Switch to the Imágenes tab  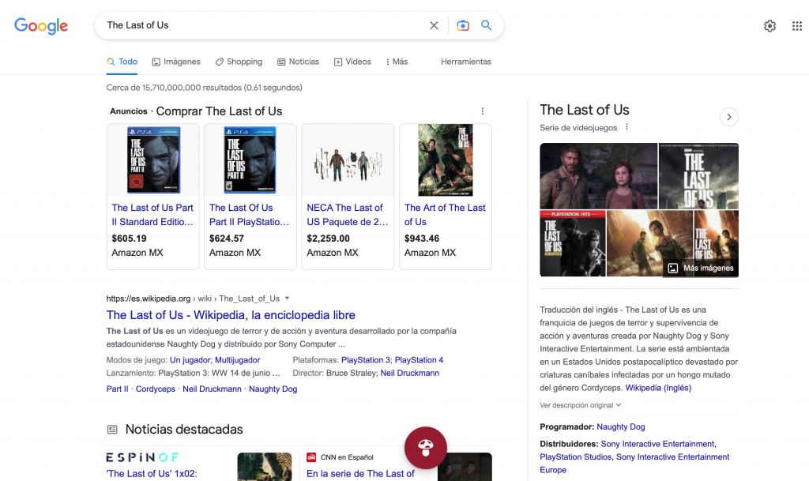(x=176, y=62)
